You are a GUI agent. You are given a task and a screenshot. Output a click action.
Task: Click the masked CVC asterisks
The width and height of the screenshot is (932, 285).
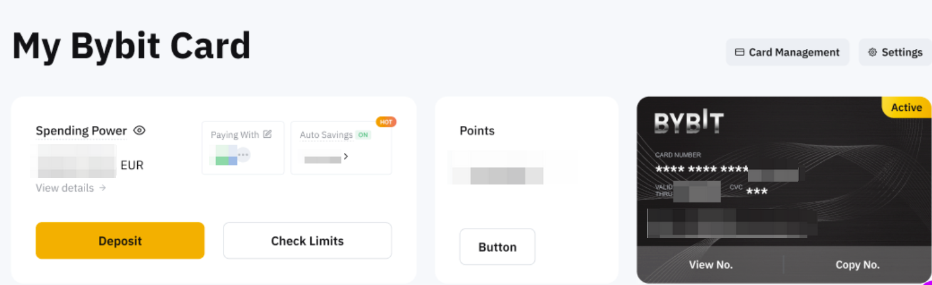[757, 191]
